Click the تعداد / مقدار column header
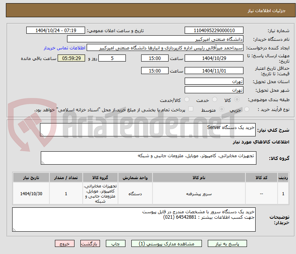Viewport: 296px width, 254px height. [66, 178]
